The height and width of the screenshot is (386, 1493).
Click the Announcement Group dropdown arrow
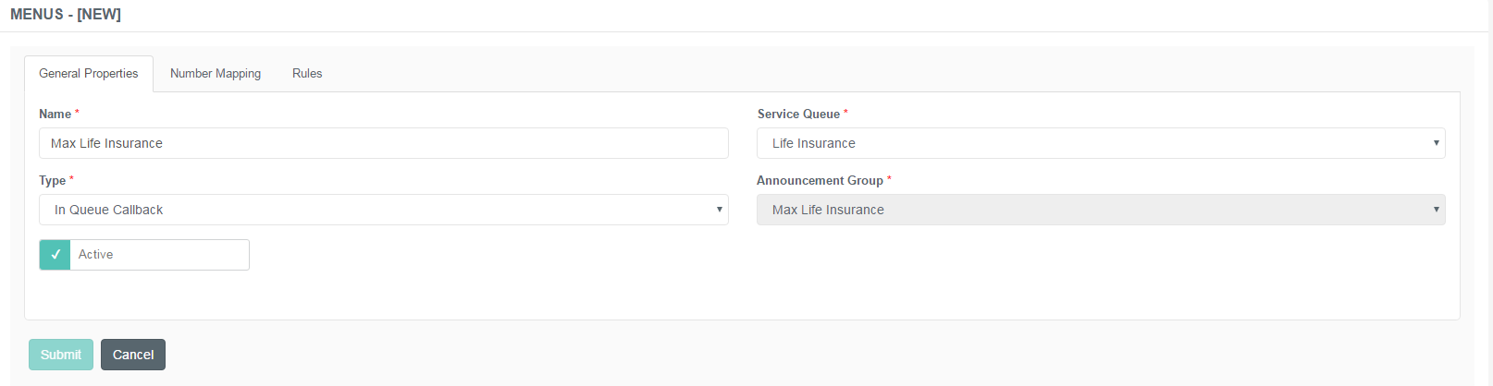[x=1436, y=210]
